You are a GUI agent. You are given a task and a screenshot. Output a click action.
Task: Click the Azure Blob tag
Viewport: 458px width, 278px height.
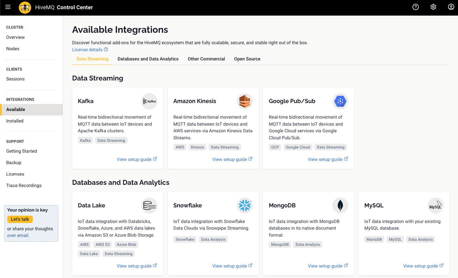tap(126, 245)
